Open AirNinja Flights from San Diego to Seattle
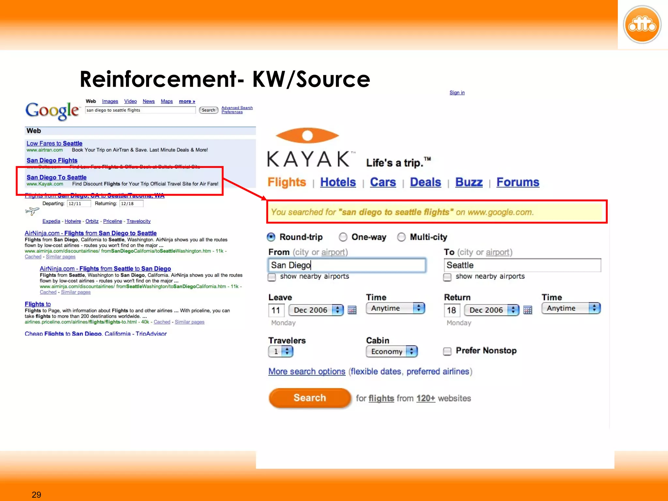668x501 pixels. click(91, 233)
